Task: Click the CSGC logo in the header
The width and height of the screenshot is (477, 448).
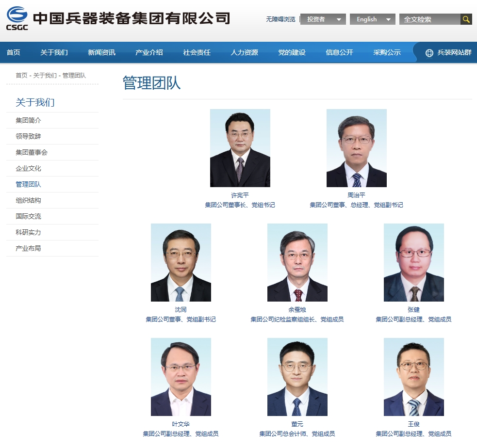Action: coord(17,18)
